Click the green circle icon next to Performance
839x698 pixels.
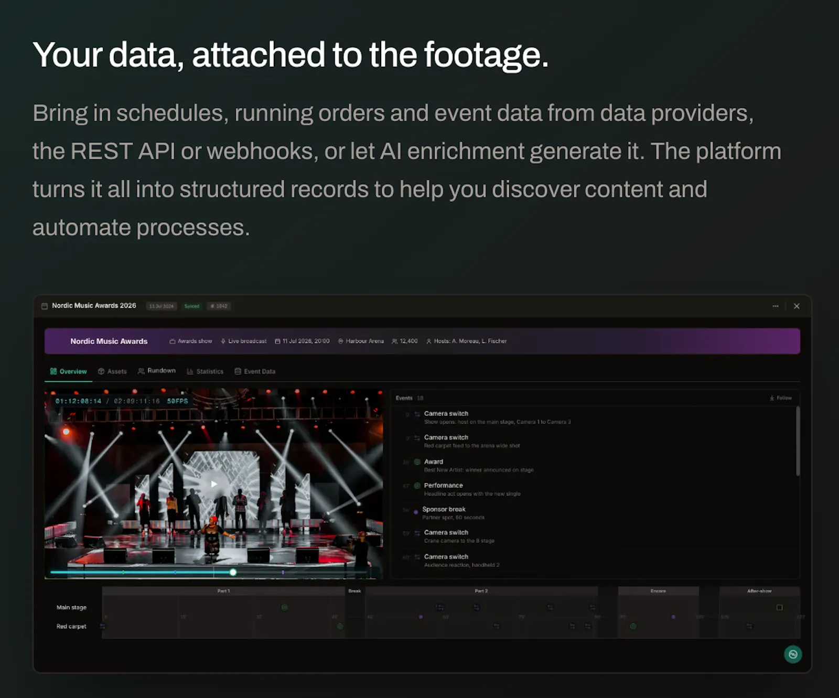click(x=417, y=486)
